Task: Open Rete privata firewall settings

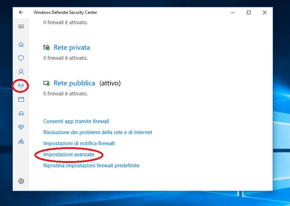Action: (x=72, y=47)
